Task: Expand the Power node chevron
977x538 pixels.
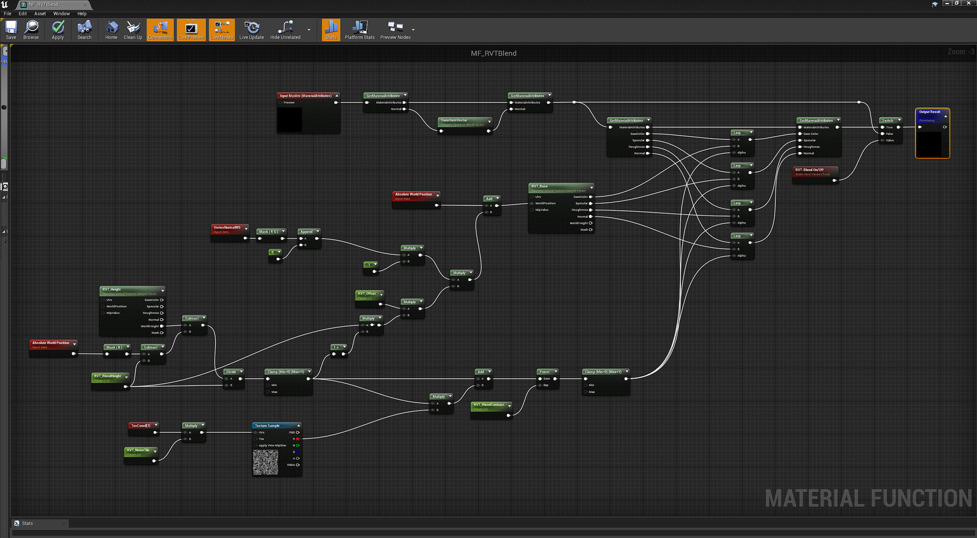Action: (556, 372)
